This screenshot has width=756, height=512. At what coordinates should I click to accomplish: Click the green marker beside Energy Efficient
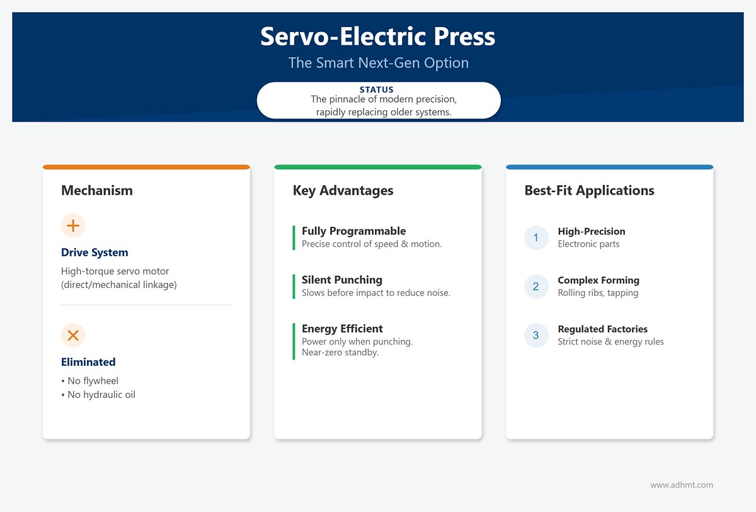(x=294, y=341)
